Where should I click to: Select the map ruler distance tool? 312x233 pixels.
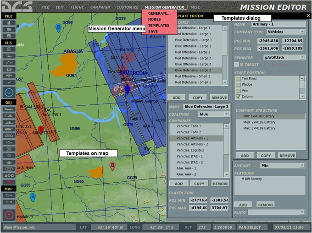9,202
